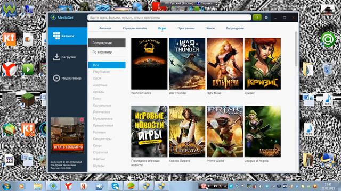Open the League of Angels poster
This screenshot has height=191, width=341.
263,131
